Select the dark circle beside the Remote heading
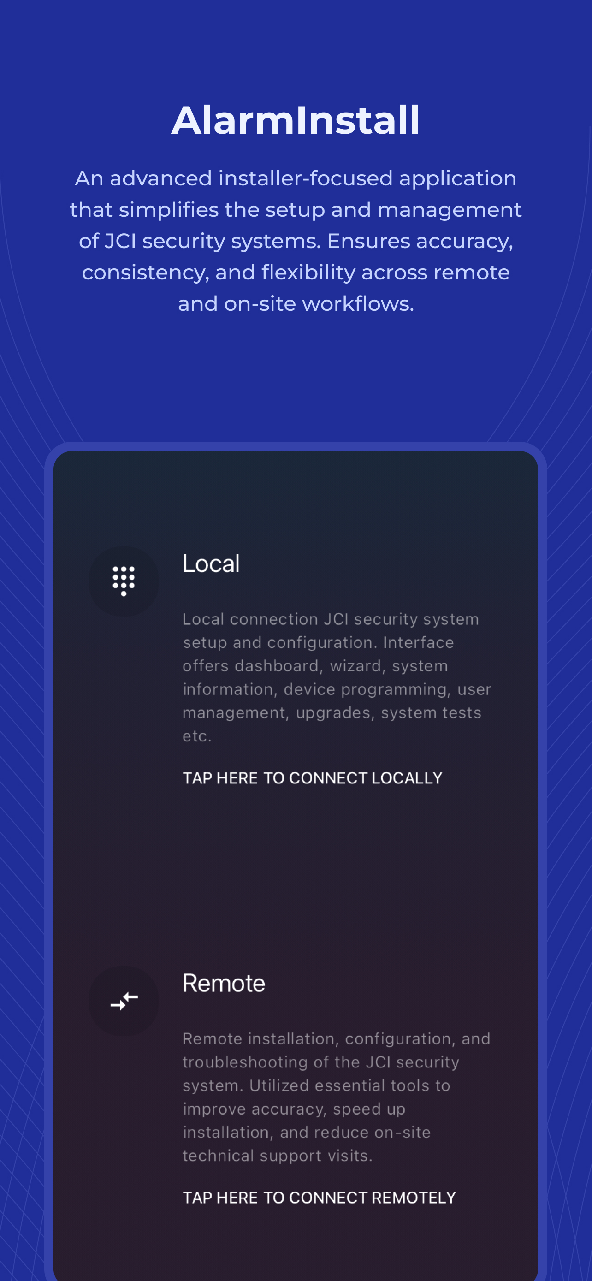This screenshot has height=1281, width=592. coord(123,1001)
